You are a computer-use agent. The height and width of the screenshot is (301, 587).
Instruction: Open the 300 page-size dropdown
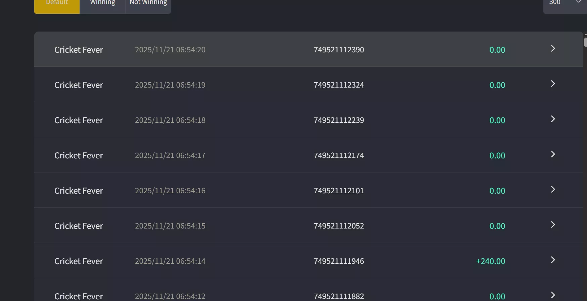coord(565,4)
